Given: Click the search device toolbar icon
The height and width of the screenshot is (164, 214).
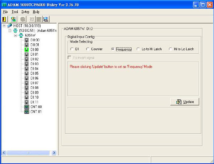Looking at the screenshot, I should pos(14,19).
